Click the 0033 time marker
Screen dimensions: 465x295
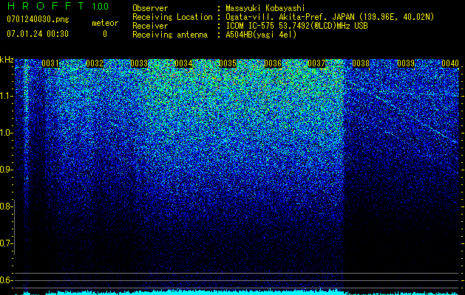tap(139, 63)
